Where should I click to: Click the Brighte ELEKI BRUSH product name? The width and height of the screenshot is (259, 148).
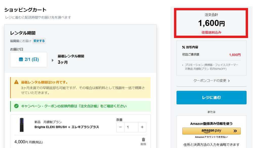(67, 127)
